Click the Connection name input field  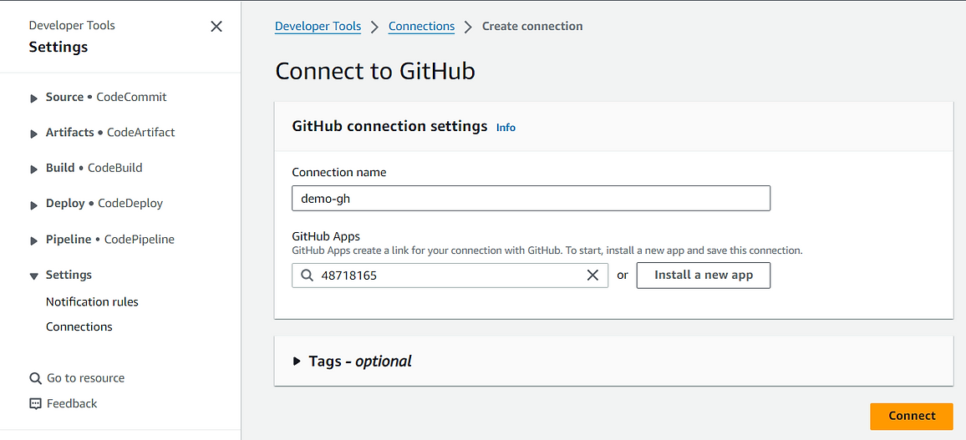tap(531, 198)
